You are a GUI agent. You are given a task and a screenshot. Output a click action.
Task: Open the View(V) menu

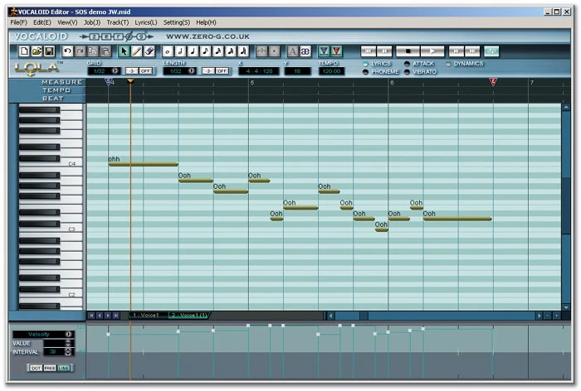point(67,22)
